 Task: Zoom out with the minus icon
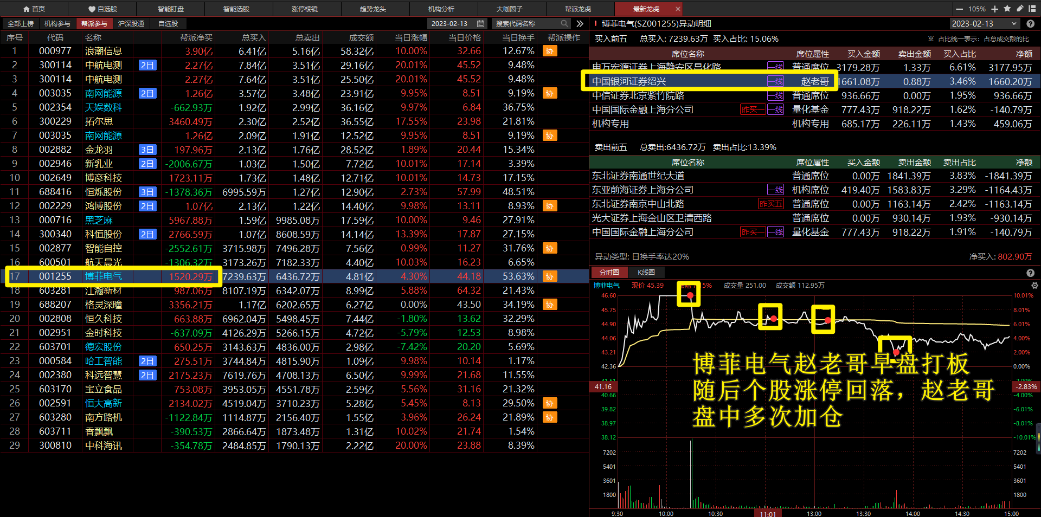[x=959, y=9]
